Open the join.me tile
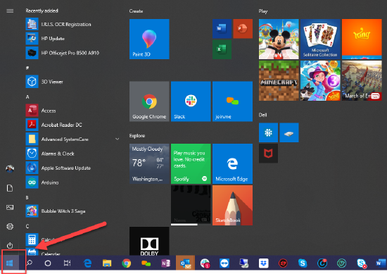 click(232, 101)
